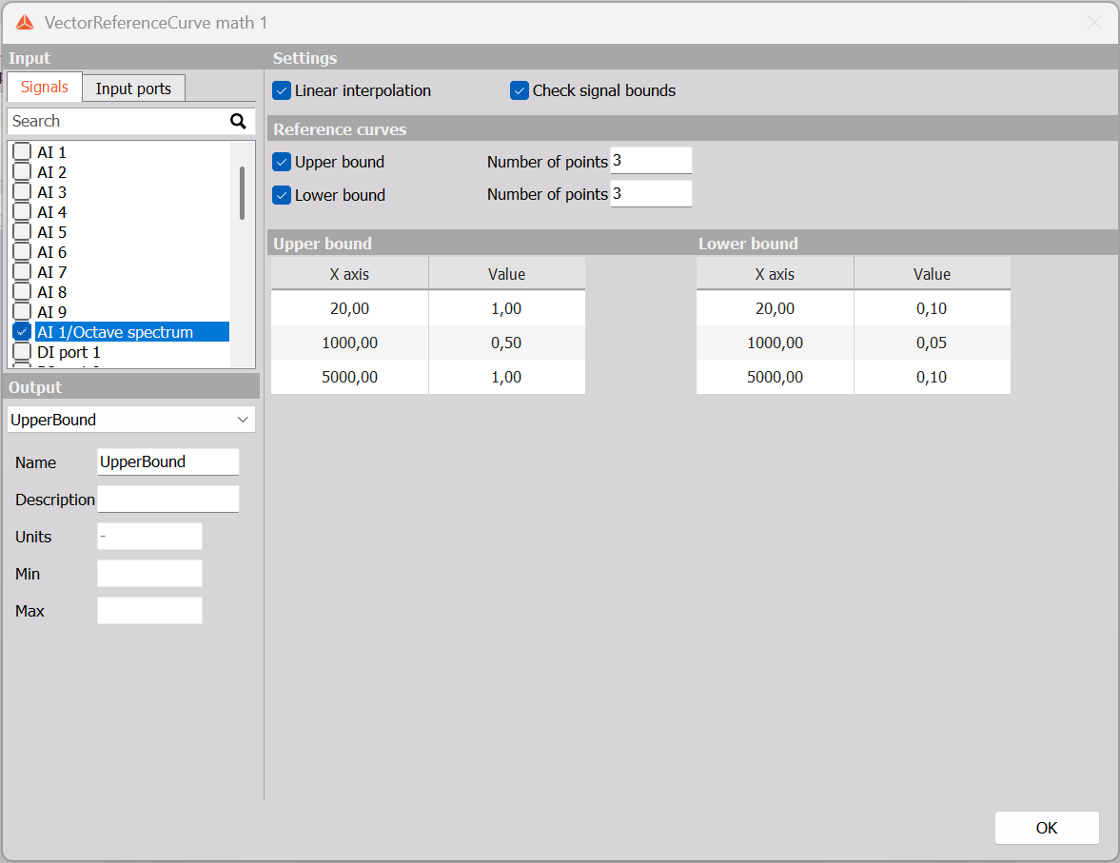The width and height of the screenshot is (1120, 863).
Task: Enable the AI 5 signal checkbox
Action: coord(22,231)
